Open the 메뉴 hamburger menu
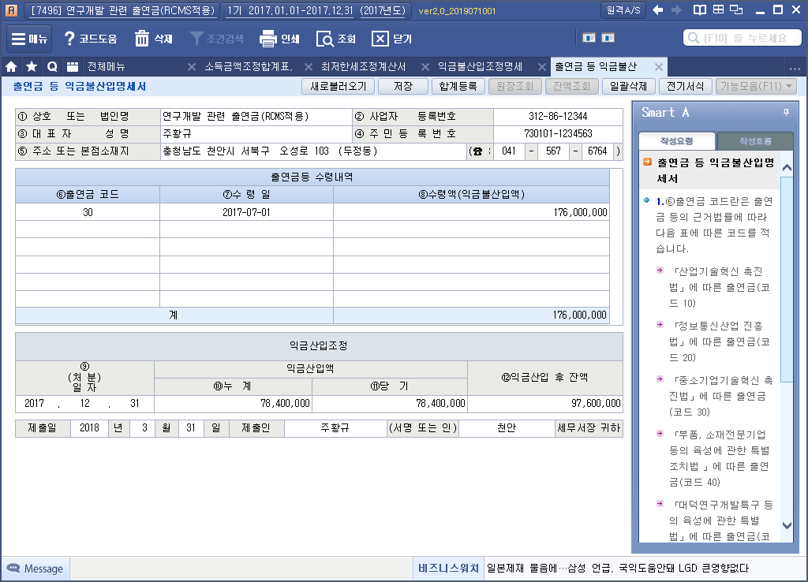808x582 pixels. tap(29, 39)
